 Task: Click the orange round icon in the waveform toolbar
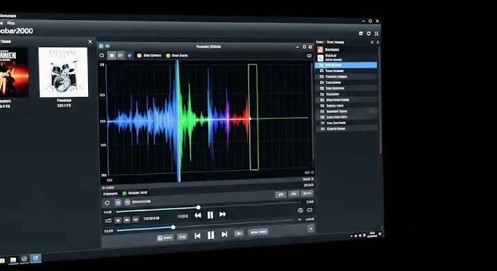coord(139,55)
